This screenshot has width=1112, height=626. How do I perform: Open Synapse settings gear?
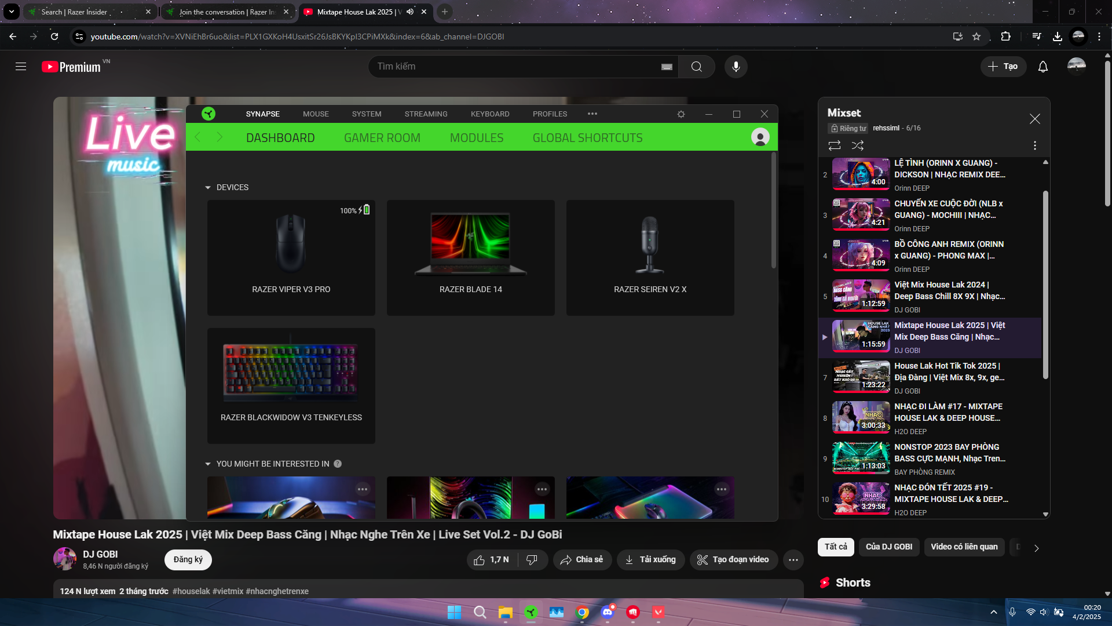pos(681,114)
